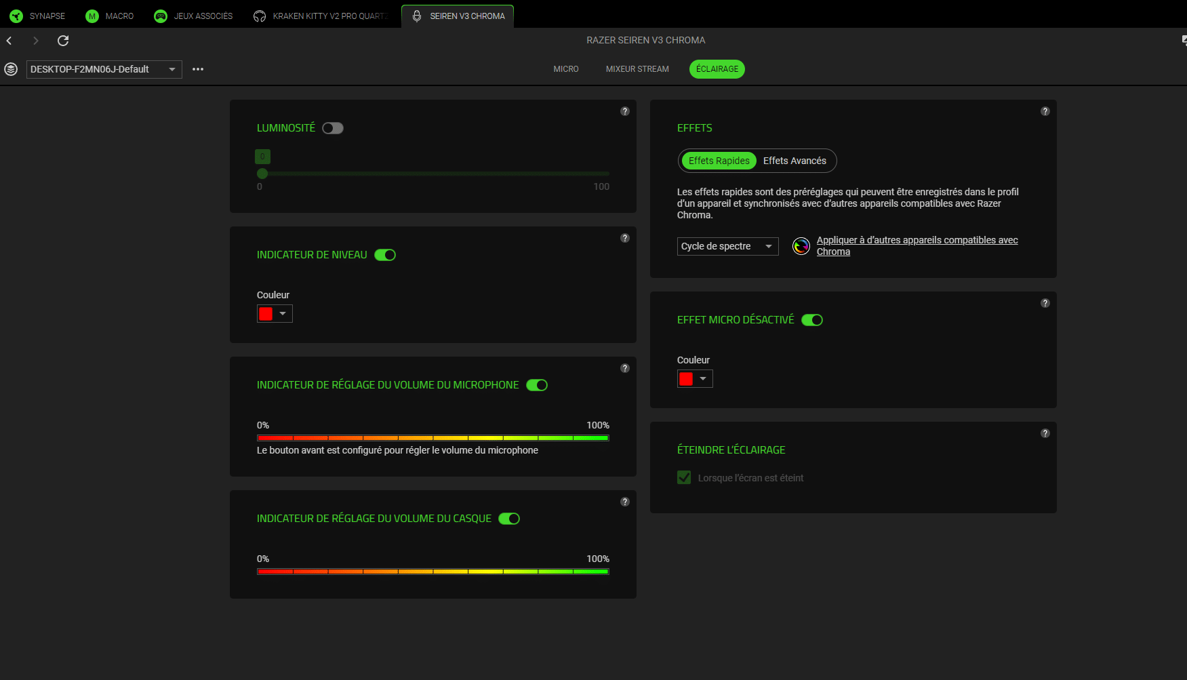Switch to the Synapse tab
Image resolution: width=1187 pixels, height=680 pixels.
(38, 16)
